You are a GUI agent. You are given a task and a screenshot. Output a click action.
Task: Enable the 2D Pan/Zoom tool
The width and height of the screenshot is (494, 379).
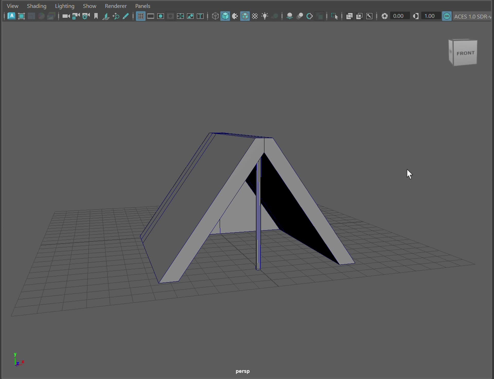(x=116, y=16)
